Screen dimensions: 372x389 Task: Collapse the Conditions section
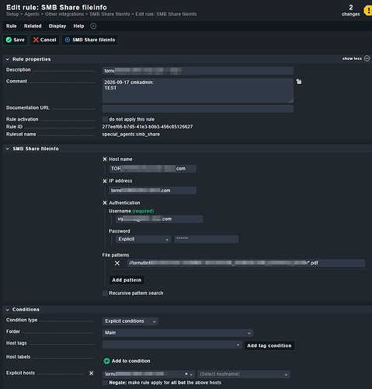point(8,310)
